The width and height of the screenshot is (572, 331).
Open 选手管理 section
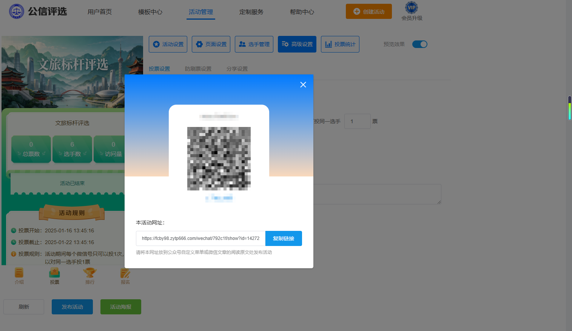click(x=254, y=44)
